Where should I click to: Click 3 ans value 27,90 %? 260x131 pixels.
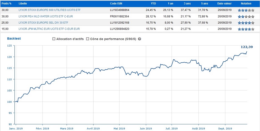pos(186,22)
